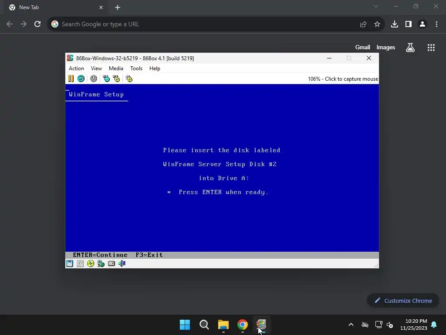Image resolution: width=446 pixels, height=335 pixels.
Task: Select the New Tab browser tab
Action: click(56, 8)
